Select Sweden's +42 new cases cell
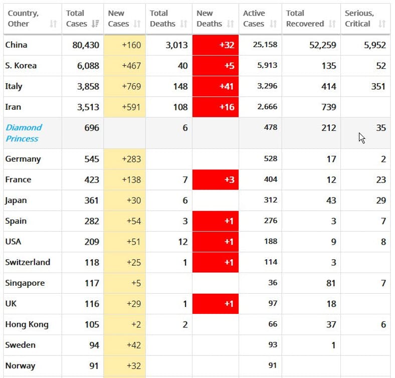This screenshot has width=395, height=378. [x=125, y=345]
